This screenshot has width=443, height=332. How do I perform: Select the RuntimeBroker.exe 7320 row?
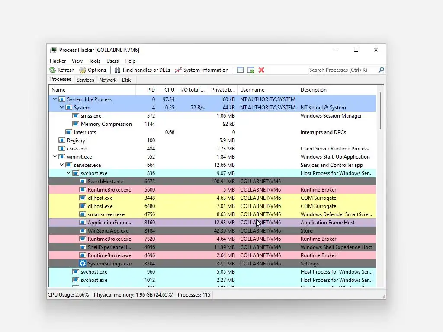click(212, 239)
